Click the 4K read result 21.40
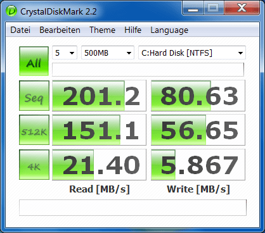This screenshot has height=233, width=265. 99,165
